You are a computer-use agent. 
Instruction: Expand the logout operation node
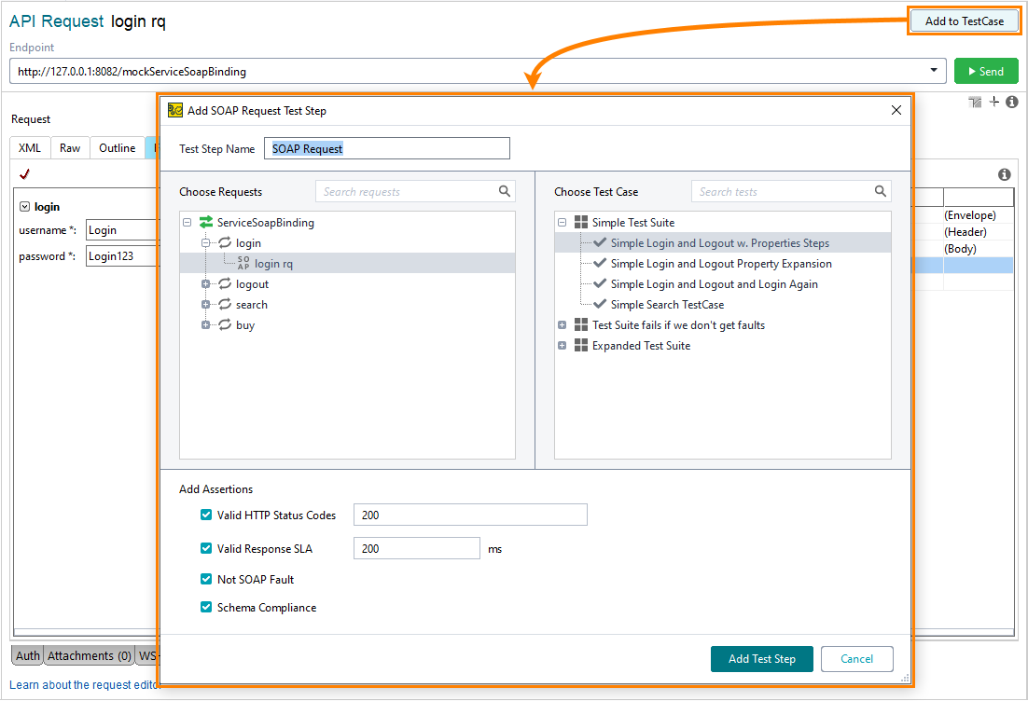[x=205, y=283]
